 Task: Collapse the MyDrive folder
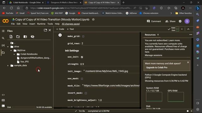coord(11,51)
